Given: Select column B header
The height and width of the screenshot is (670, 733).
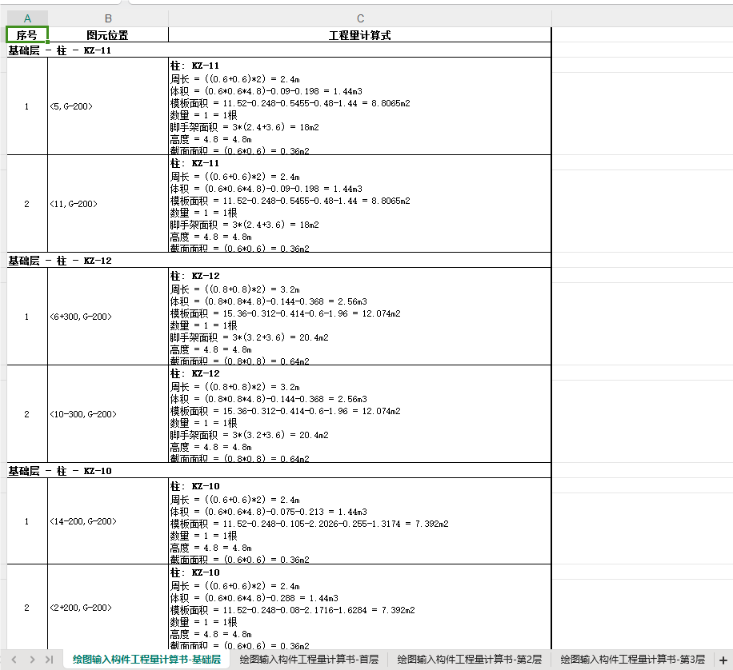Looking at the screenshot, I should click(x=108, y=18).
